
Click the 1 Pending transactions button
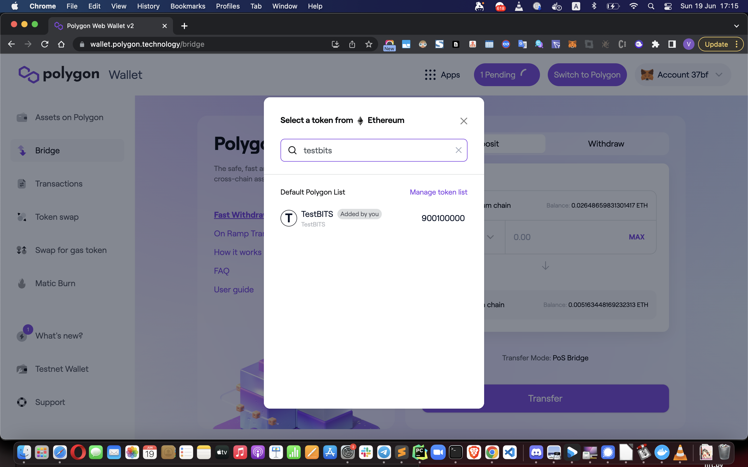coord(506,75)
